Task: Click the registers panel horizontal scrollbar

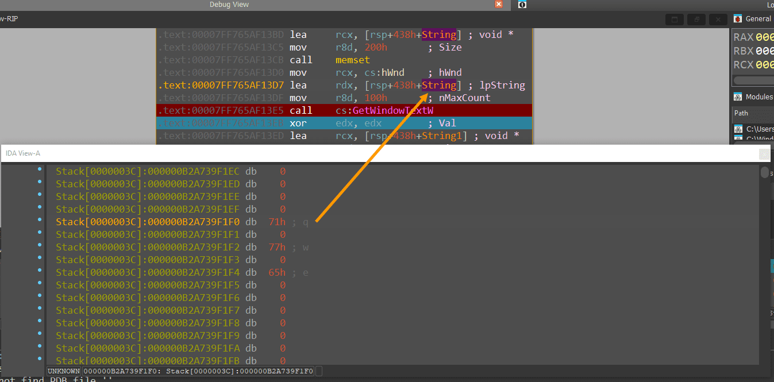Action: coord(752,80)
